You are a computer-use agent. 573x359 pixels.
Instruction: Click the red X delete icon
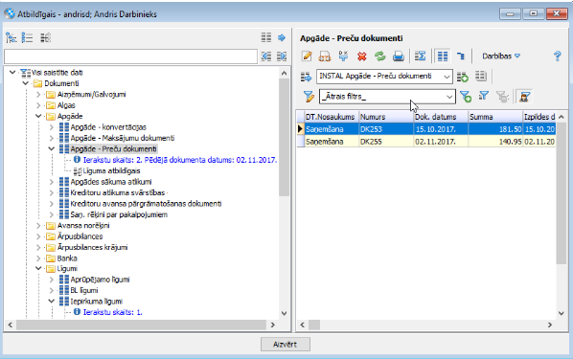[x=362, y=56]
